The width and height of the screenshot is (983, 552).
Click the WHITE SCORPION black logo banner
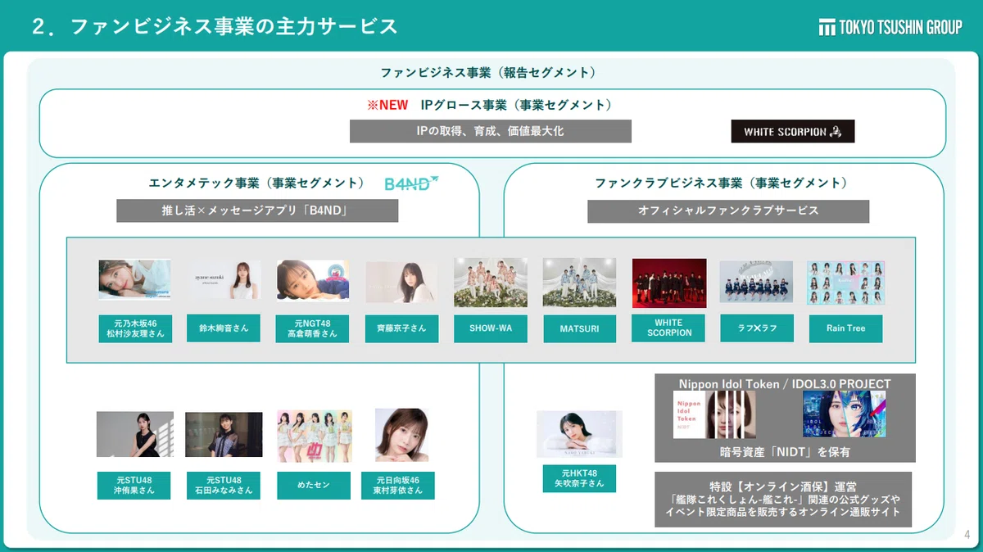pos(793,131)
